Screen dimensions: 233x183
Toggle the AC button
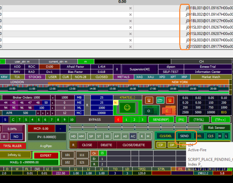coord(133,136)
